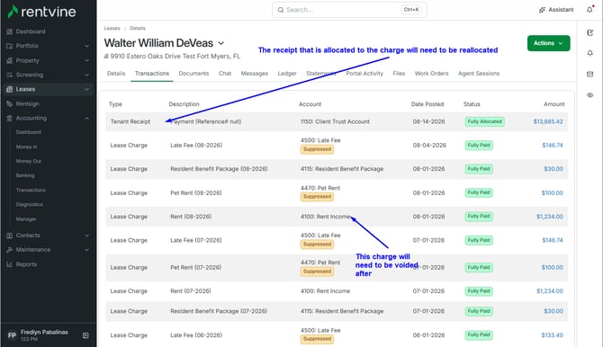Click the envelope icon in right rail
Viewport: 603px width, 347px height.
click(x=589, y=75)
